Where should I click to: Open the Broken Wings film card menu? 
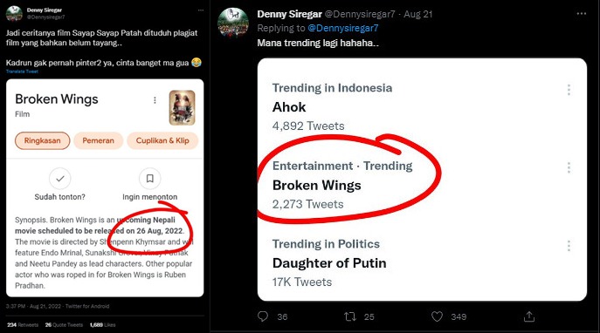pyautogui.click(x=155, y=100)
